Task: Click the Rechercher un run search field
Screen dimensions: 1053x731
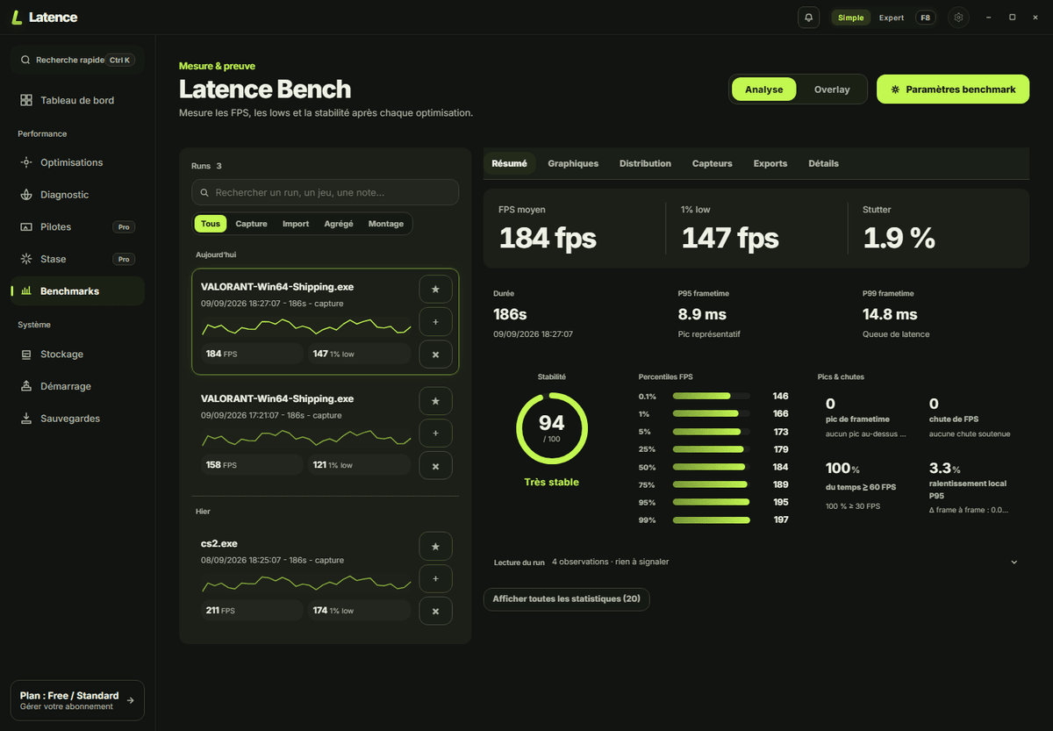Action: coord(325,192)
